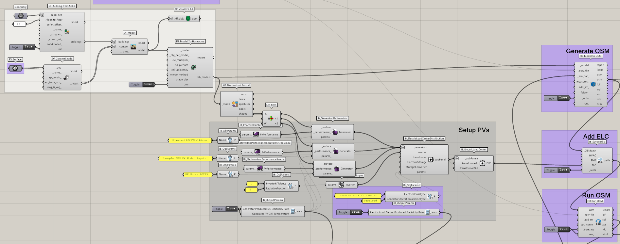Click the HB Model to OSM icon
This screenshot has height=244, width=620.
pos(593,84)
